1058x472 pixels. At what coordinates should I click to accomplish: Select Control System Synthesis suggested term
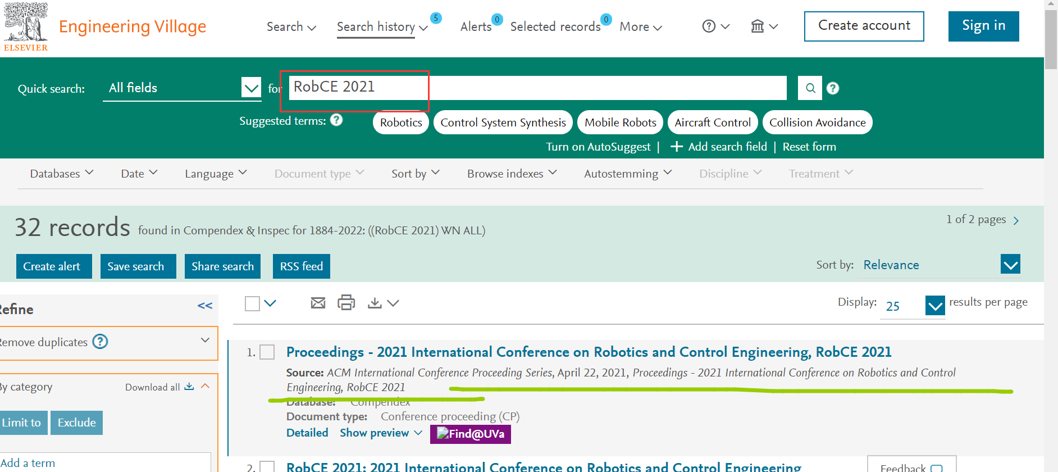[503, 122]
